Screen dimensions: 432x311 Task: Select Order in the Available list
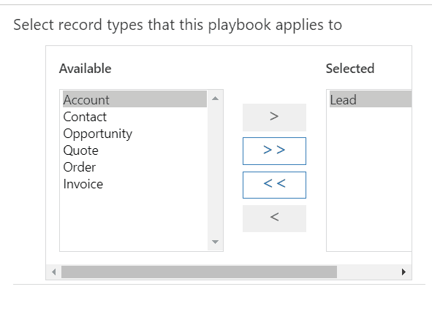point(134,167)
